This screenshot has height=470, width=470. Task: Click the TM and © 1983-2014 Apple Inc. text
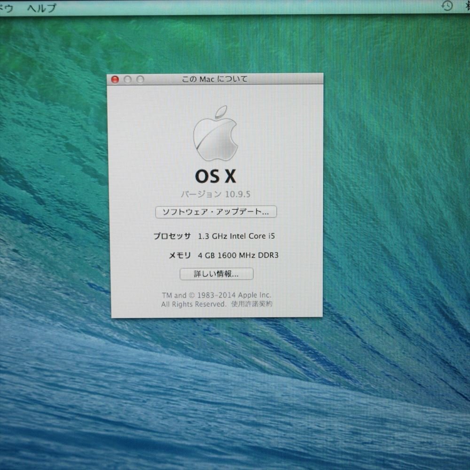pyautogui.click(x=216, y=295)
